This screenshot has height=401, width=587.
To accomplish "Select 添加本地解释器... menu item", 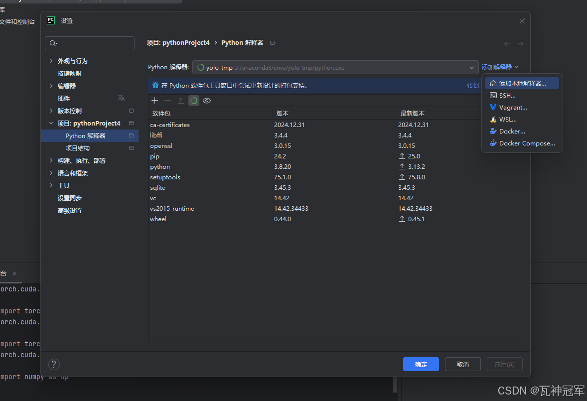I will (x=522, y=83).
